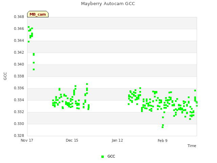This screenshot has height=163, width=217.
Task: Click the 0.346 y-axis tick label
Action: pyautogui.click(x=19, y=29)
